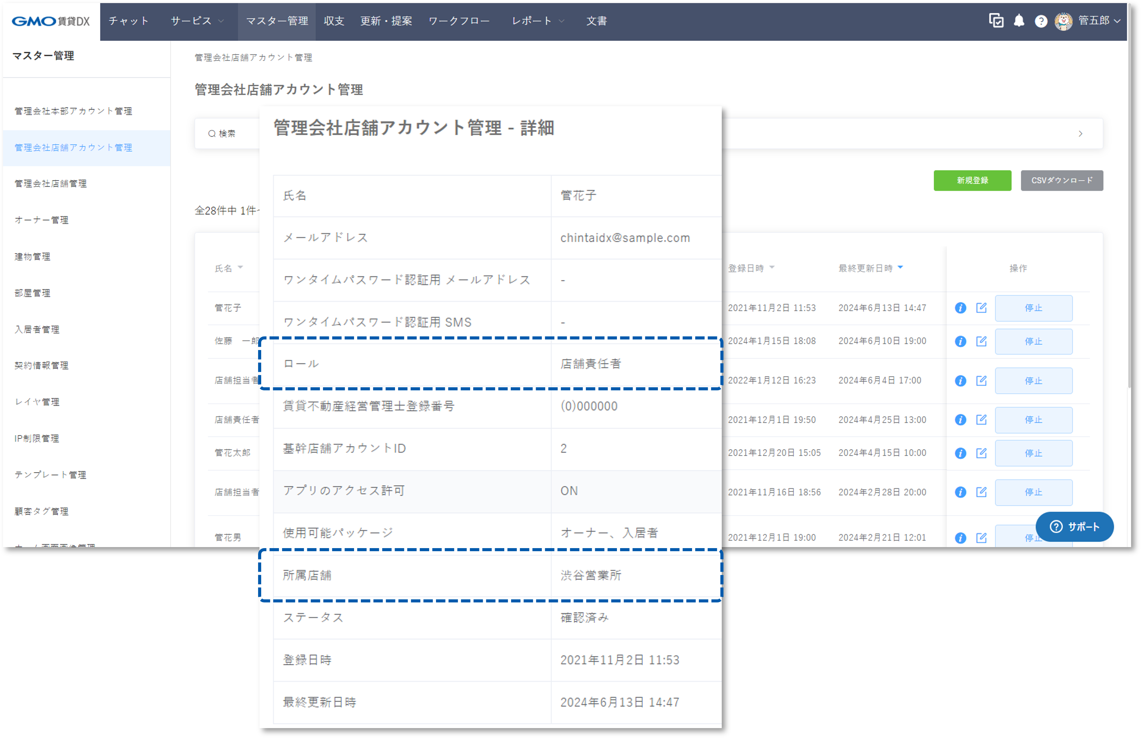Expand the search panel with the right chevron
1141x738 pixels.
1080,134
